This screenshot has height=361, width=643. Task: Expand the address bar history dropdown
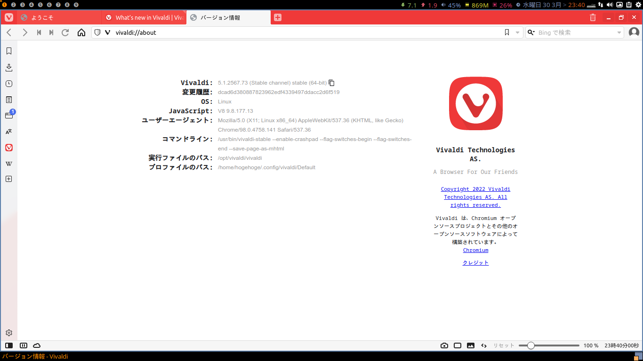coord(518,32)
